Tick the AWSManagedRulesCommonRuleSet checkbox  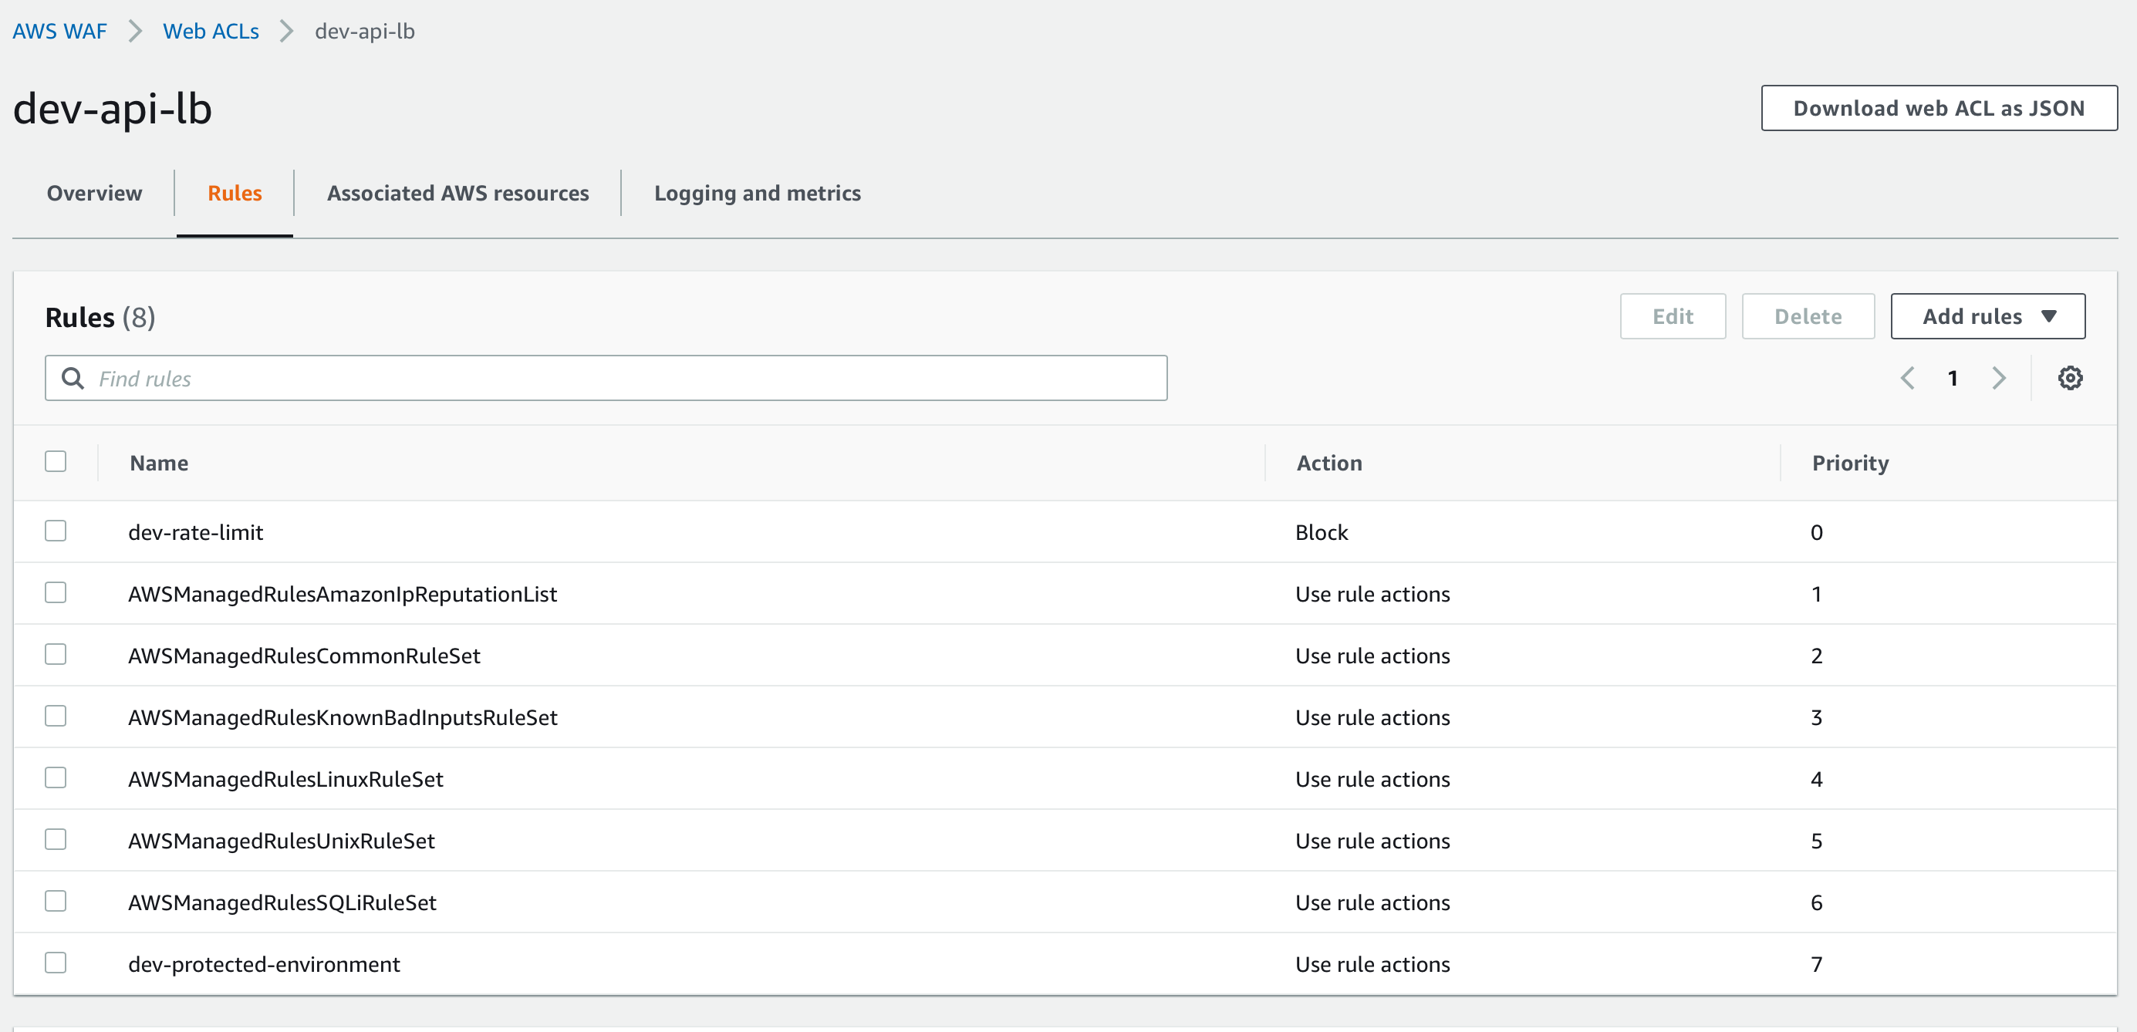pos(56,655)
